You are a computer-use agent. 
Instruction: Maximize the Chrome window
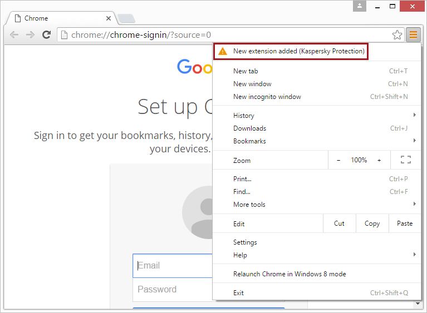click(392, 6)
